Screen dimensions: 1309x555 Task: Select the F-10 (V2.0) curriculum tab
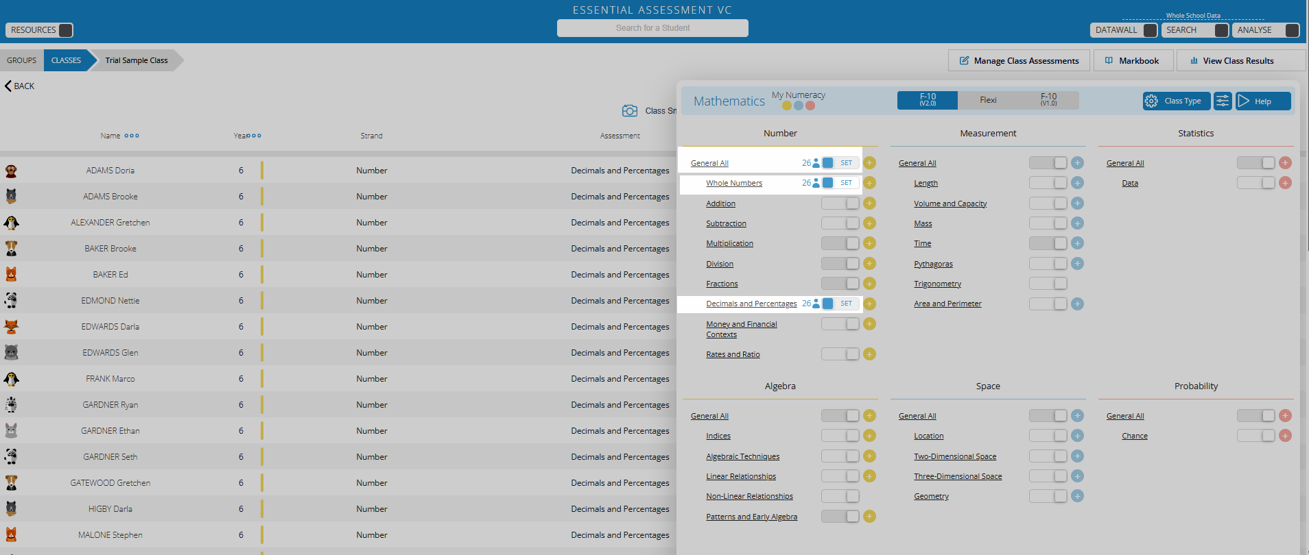(x=928, y=100)
